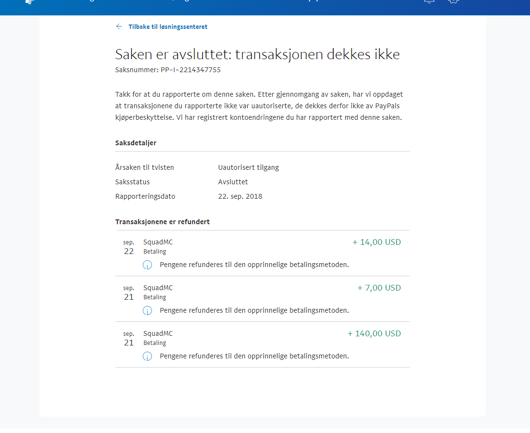Viewport: 530px width, 433px height.
Task: Click the date 22. sep. 2018
Action: coord(240,196)
